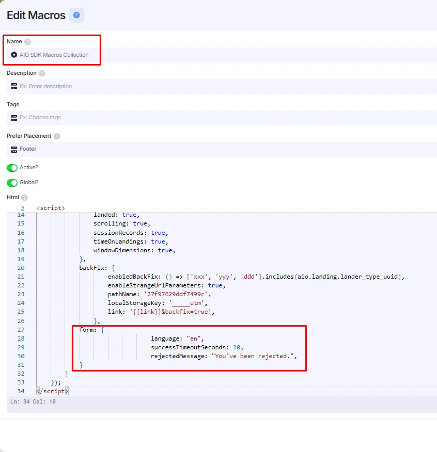This screenshot has width=437, height=452.
Task: Click the Description help icon
Action: click(x=42, y=73)
